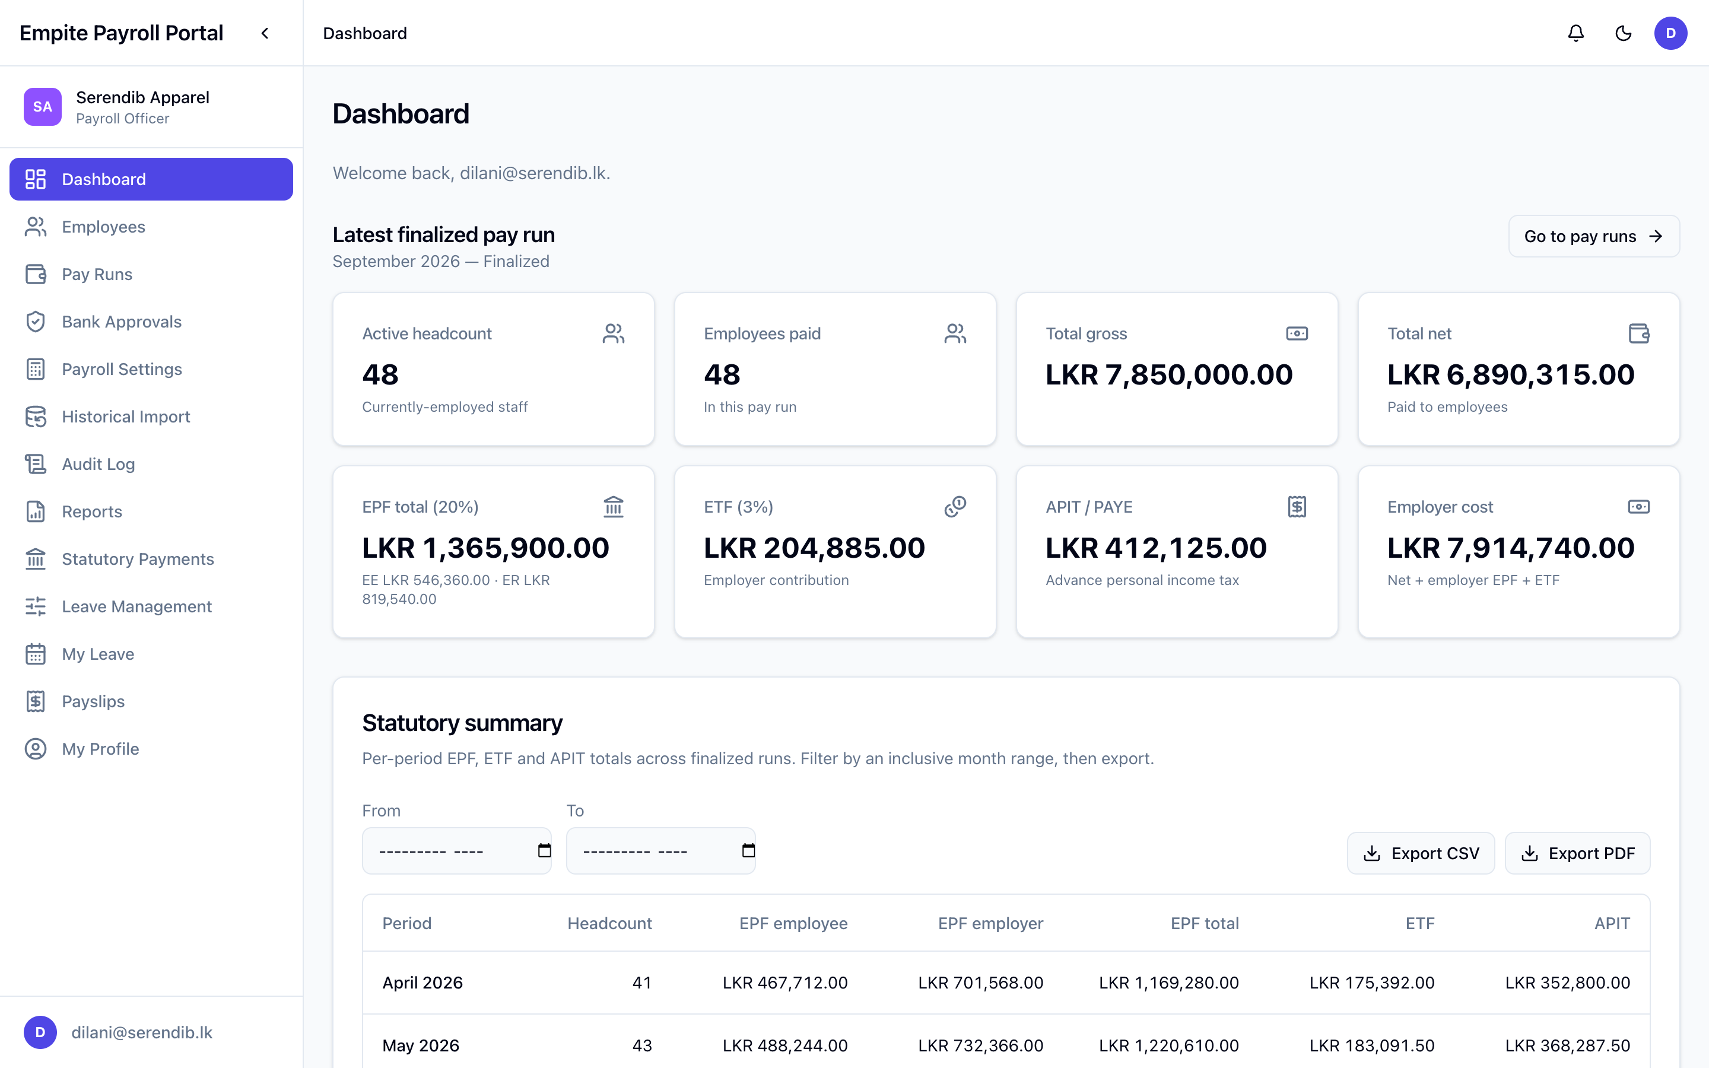Click the May 2026 period cell

[x=421, y=1045]
